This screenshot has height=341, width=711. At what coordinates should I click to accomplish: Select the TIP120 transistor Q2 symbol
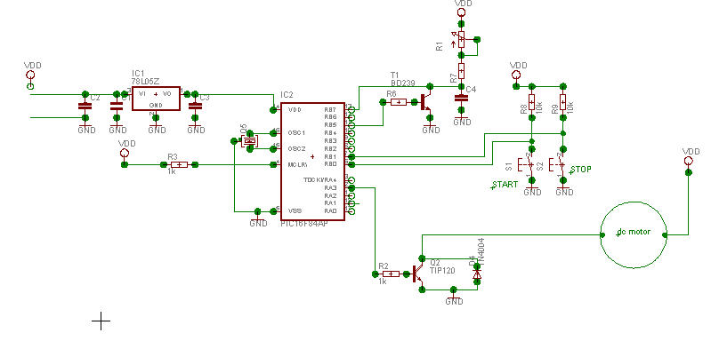pyautogui.click(x=417, y=274)
